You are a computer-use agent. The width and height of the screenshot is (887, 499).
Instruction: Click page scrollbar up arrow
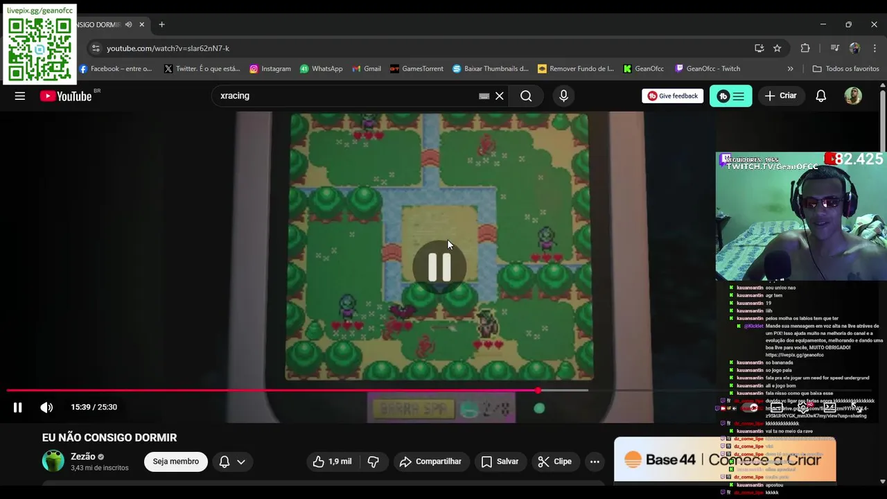tap(882, 85)
